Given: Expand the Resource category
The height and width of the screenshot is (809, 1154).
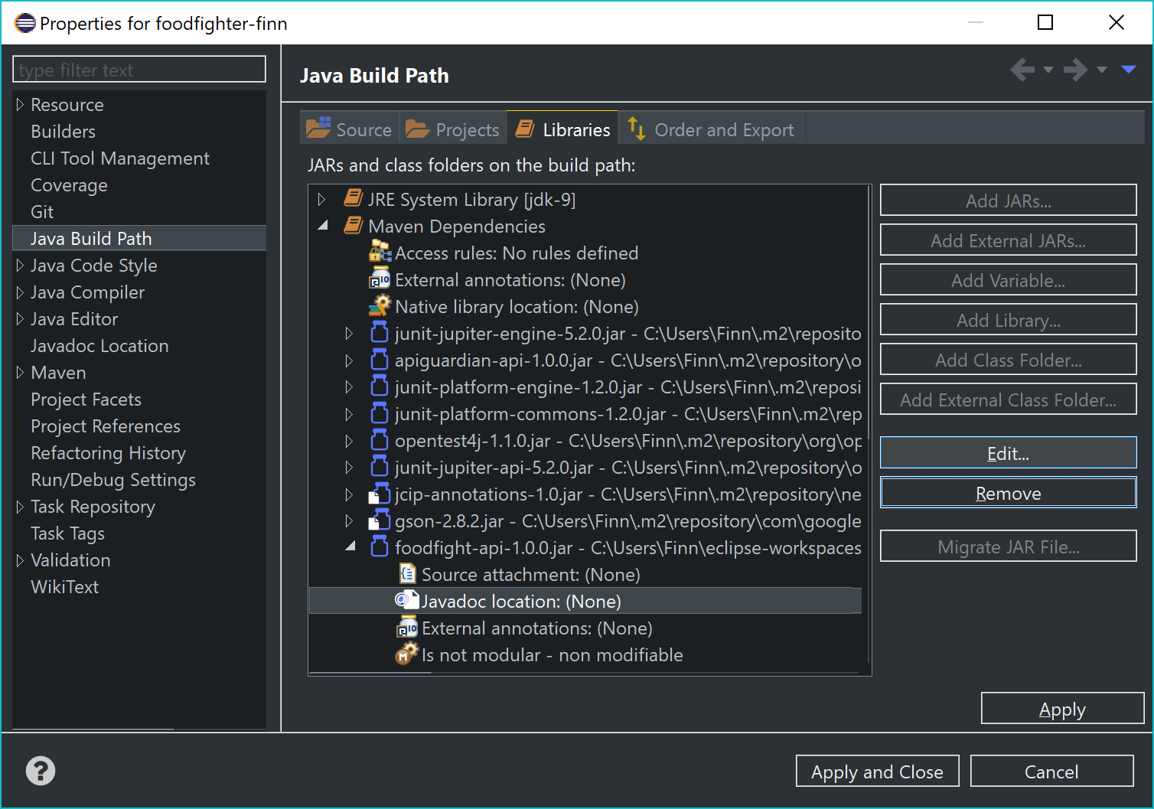Looking at the screenshot, I should point(21,104).
